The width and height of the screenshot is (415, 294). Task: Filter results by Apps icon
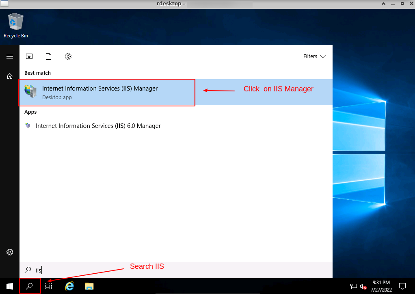coord(29,56)
